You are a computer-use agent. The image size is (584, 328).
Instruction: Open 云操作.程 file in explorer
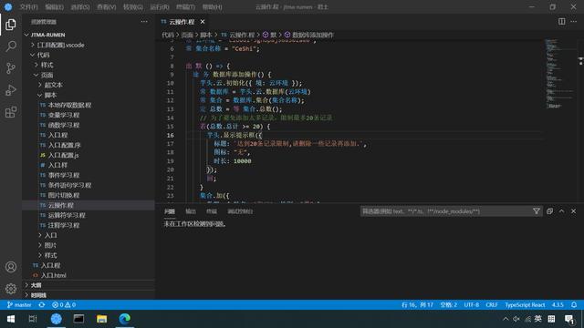coord(61,205)
